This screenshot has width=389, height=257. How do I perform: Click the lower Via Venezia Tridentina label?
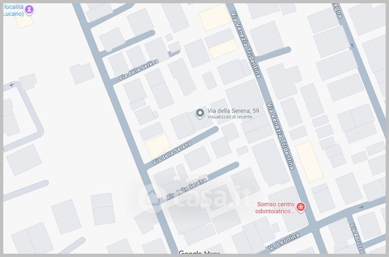coord(281,136)
